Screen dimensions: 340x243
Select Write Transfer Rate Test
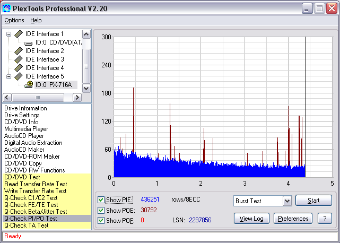click(47, 191)
